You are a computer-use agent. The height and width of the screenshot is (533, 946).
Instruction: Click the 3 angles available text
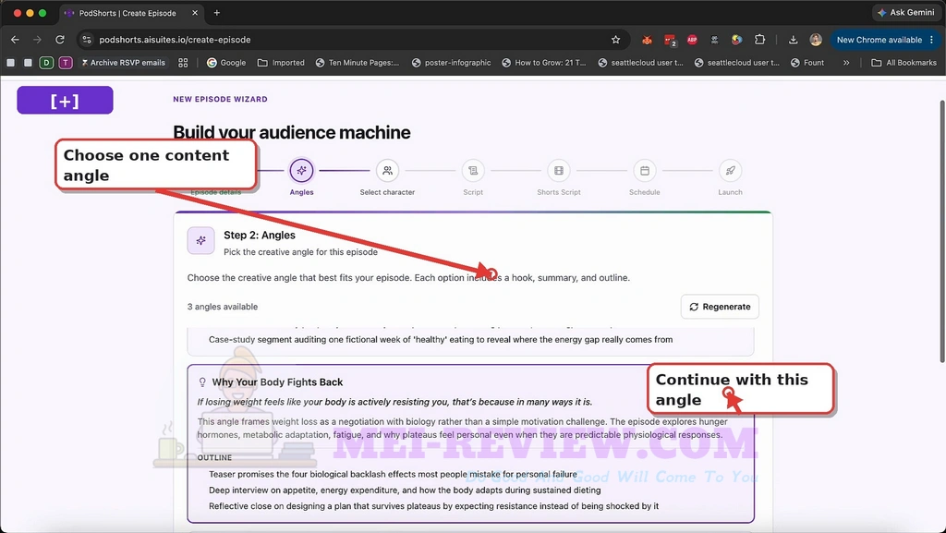click(223, 307)
